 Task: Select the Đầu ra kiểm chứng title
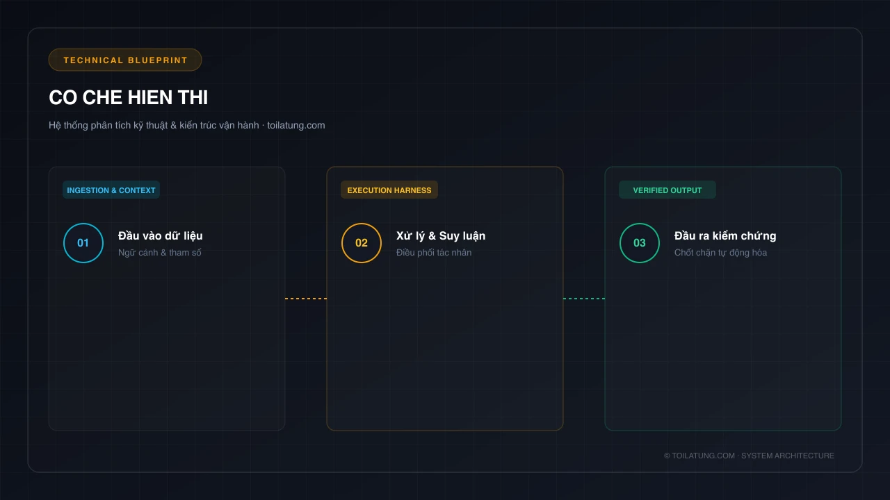tap(725, 235)
